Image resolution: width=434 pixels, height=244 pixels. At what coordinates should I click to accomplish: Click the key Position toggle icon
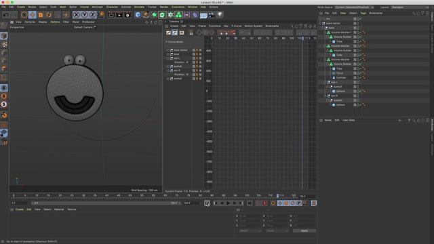280,203
